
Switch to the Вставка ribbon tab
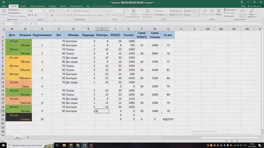point(23,6)
